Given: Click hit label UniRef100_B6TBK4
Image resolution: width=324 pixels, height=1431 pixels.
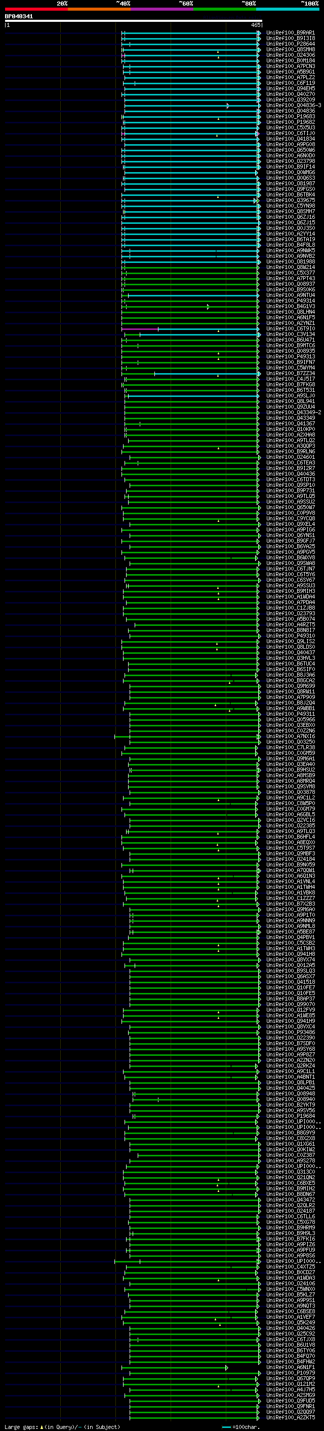Looking at the screenshot, I should pos(290,195).
